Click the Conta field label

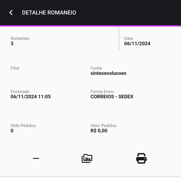click(x=96, y=68)
